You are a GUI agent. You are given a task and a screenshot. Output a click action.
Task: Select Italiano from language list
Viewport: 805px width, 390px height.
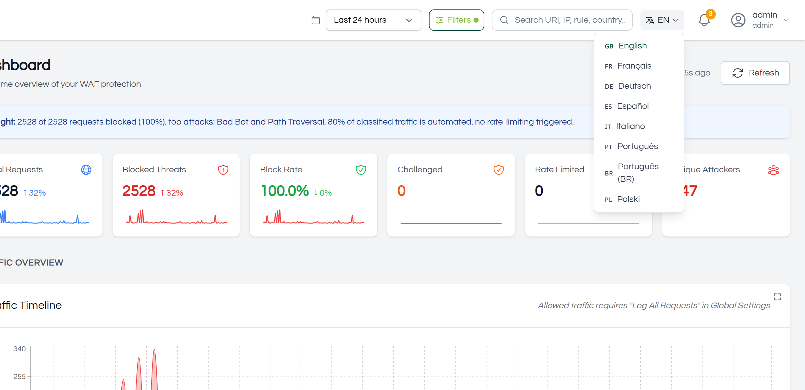639,126
